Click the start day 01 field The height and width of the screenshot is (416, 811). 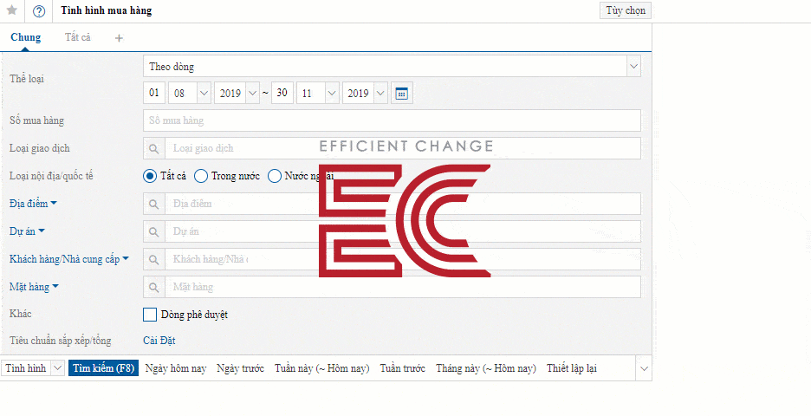153,94
